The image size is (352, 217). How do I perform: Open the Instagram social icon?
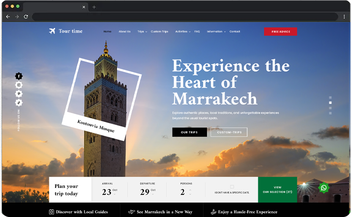pyautogui.click(x=19, y=85)
